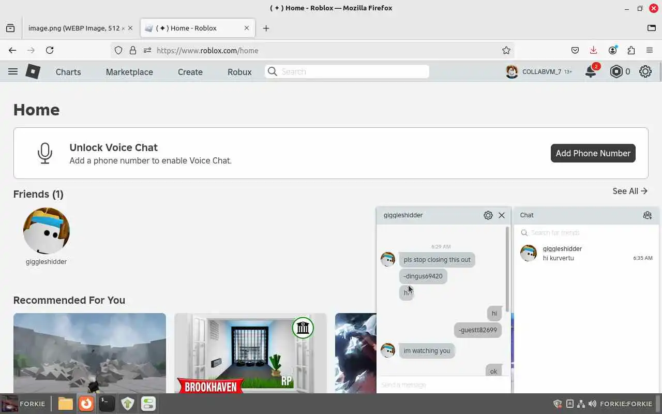Image resolution: width=662 pixels, height=414 pixels.
Task: Open the Robux menu item
Action: tap(239, 72)
